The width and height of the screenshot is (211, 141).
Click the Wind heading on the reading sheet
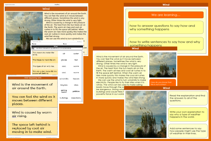46,9
